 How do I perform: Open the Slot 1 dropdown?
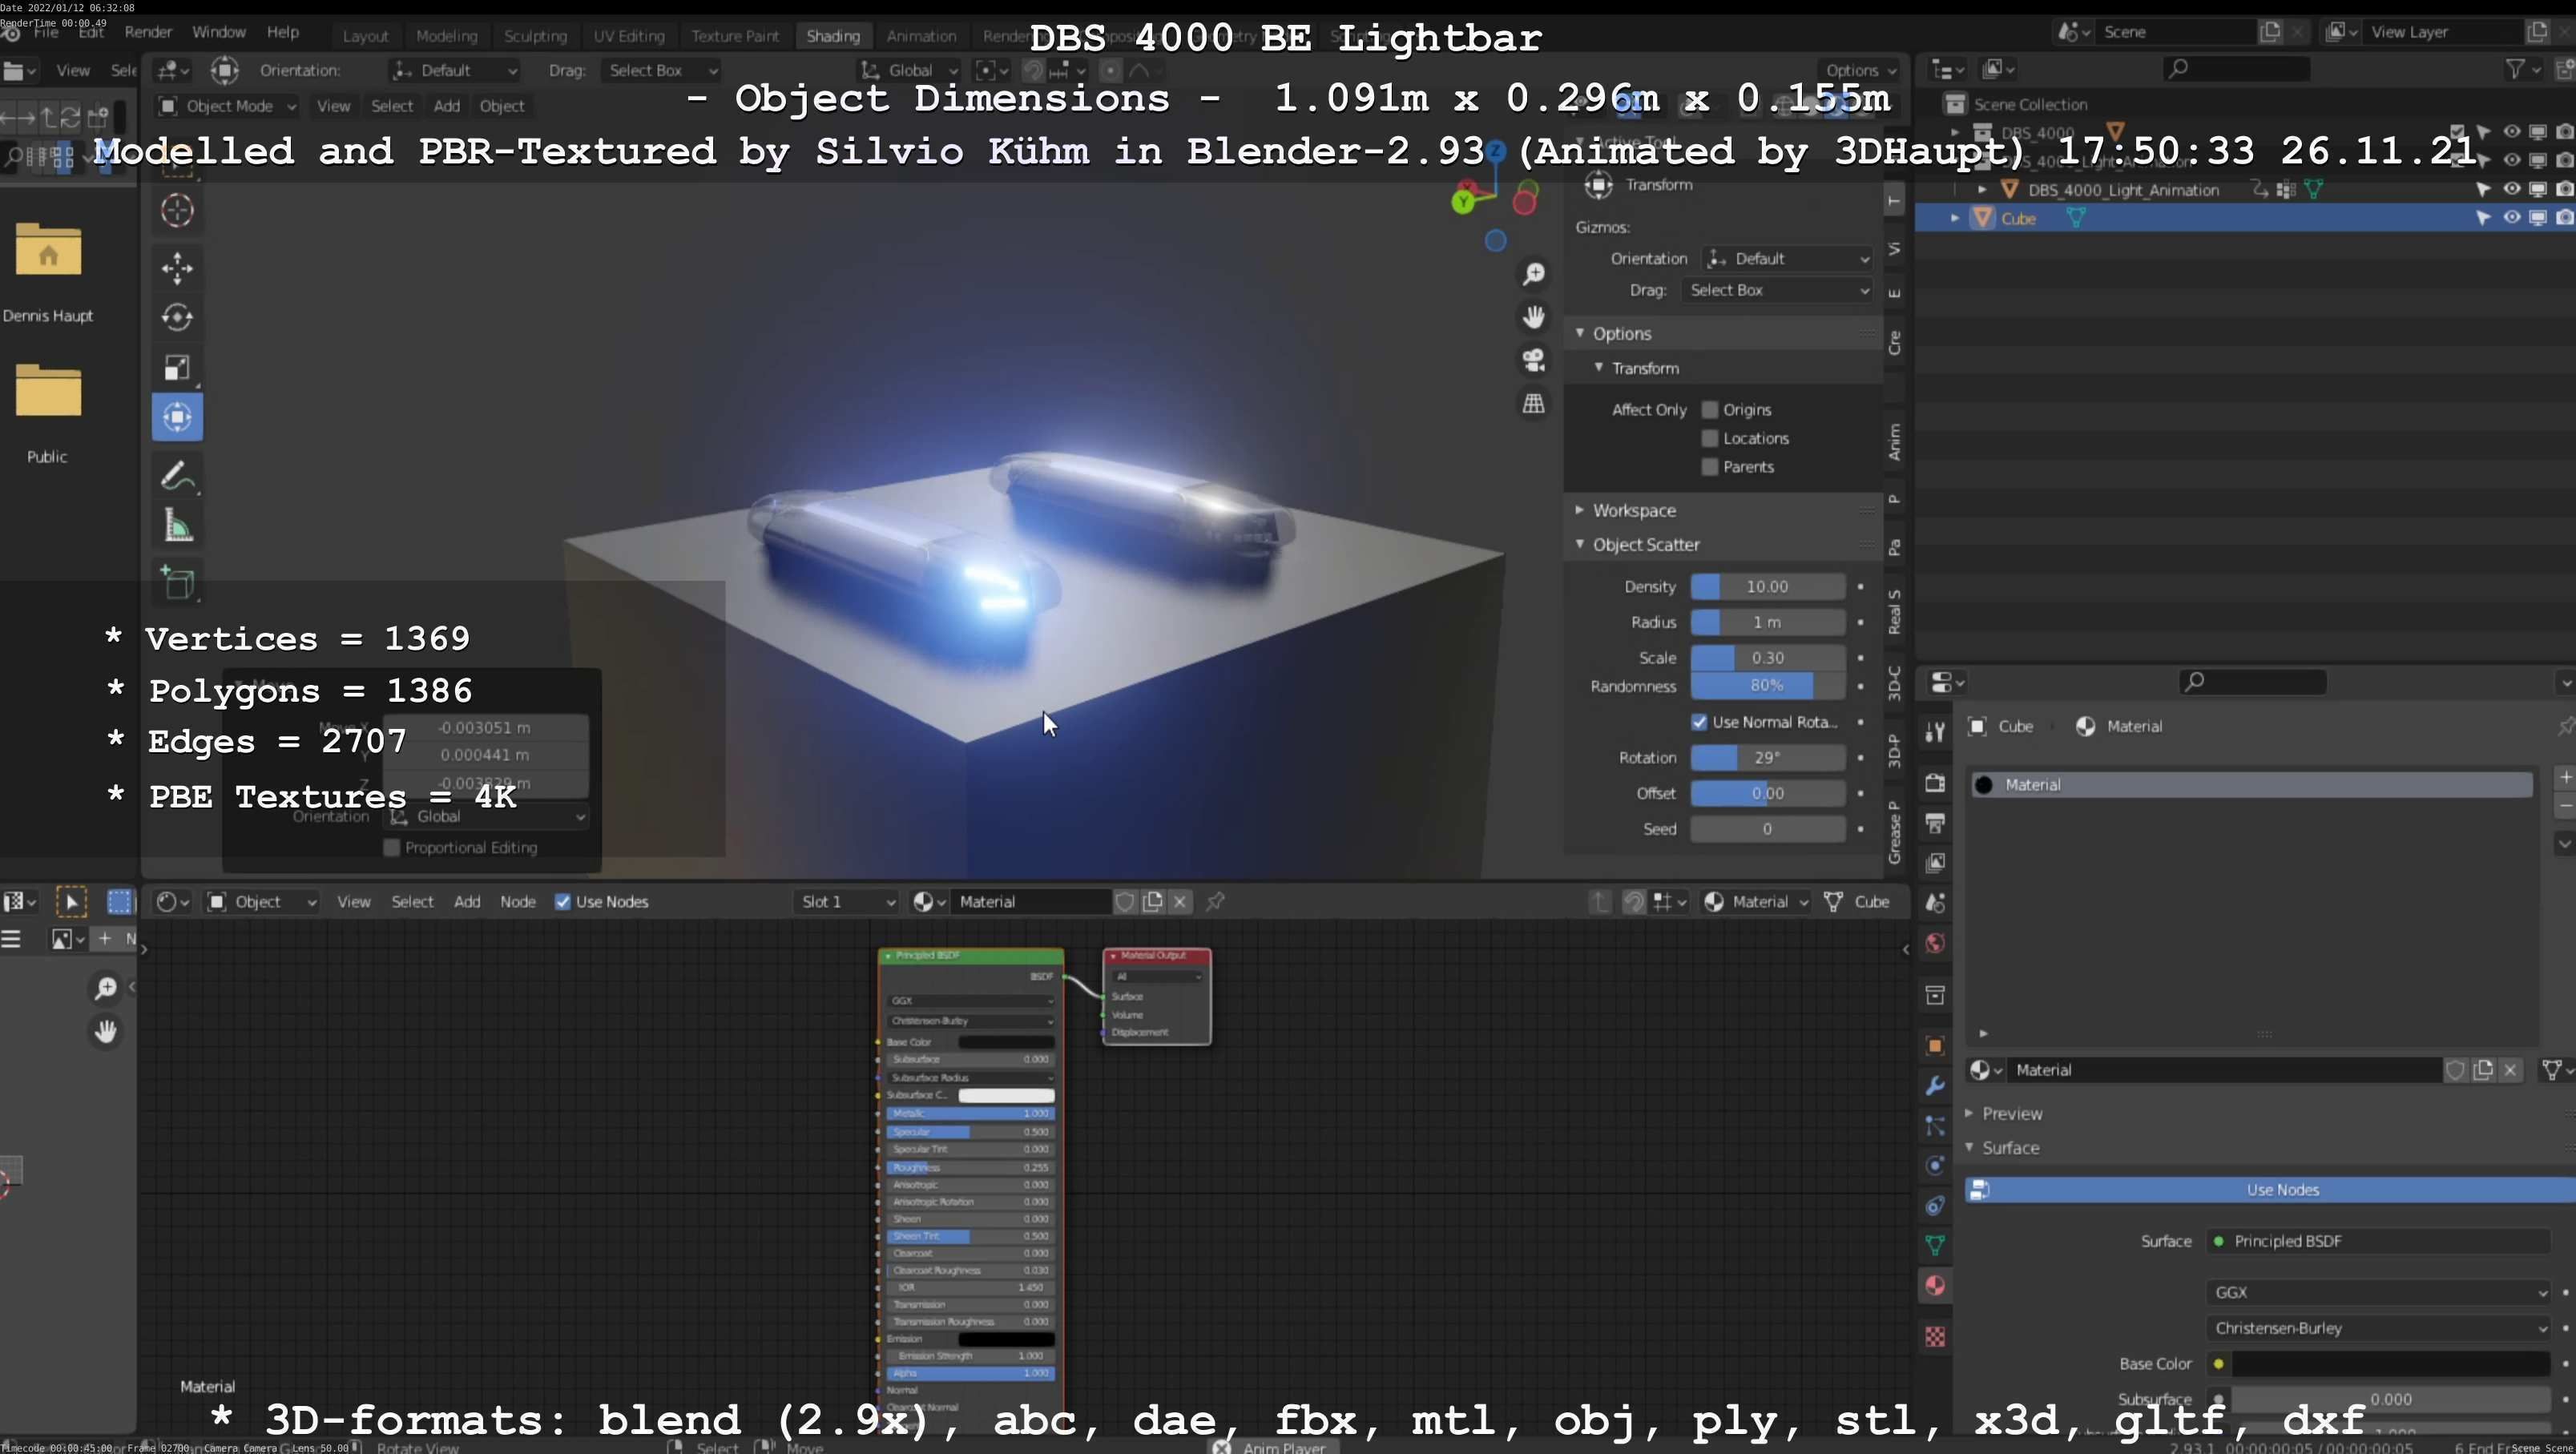tap(846, 902)
